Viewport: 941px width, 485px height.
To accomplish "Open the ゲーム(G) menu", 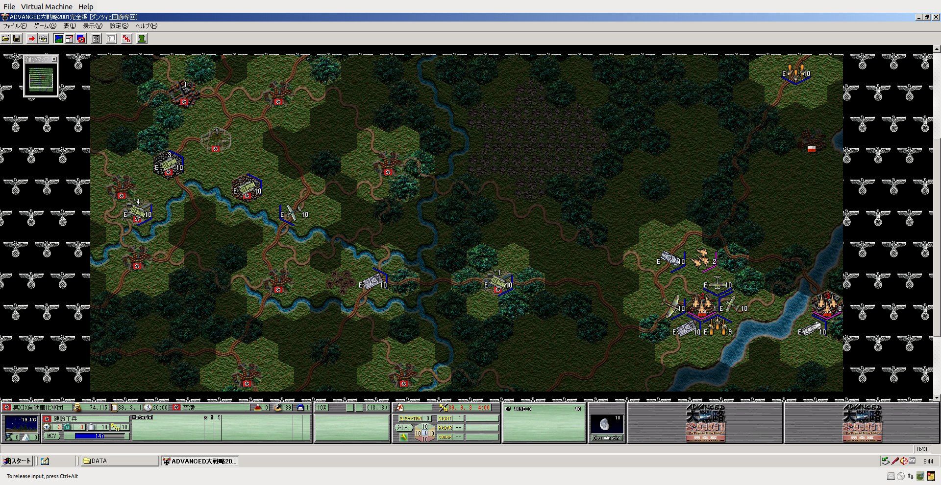I will (x=45, y=26).
